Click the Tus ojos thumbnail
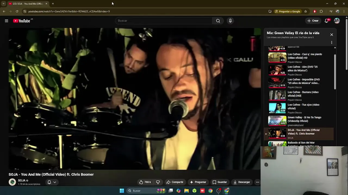348x195 pixels. pyautogui.click(x=277, y=108)
